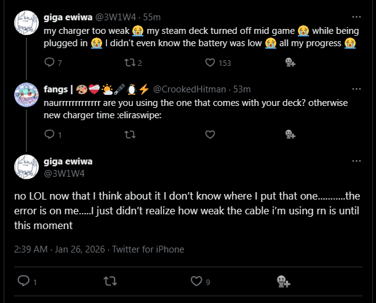Image resolution: width=376 pixels, height=303 pixels.
Task: Like the fangs reply tweet
Action: (x=210, y=134)
